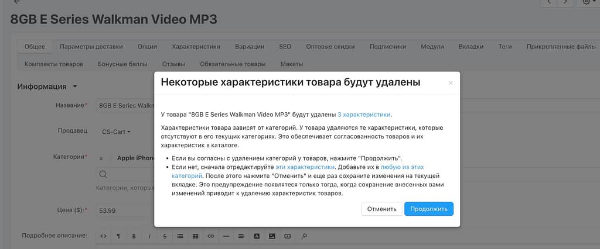Click the page title 8GB E Series Walkman
600x249 pixels.
coord(114,20)
